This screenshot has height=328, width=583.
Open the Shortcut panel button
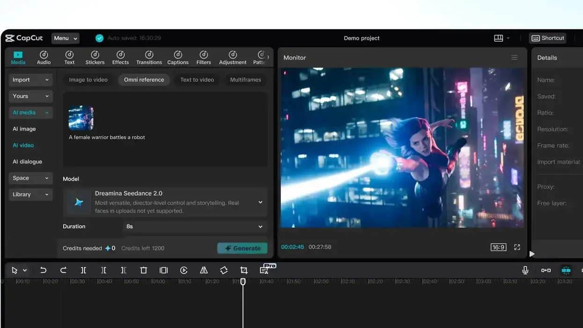(x=548, y=38)
